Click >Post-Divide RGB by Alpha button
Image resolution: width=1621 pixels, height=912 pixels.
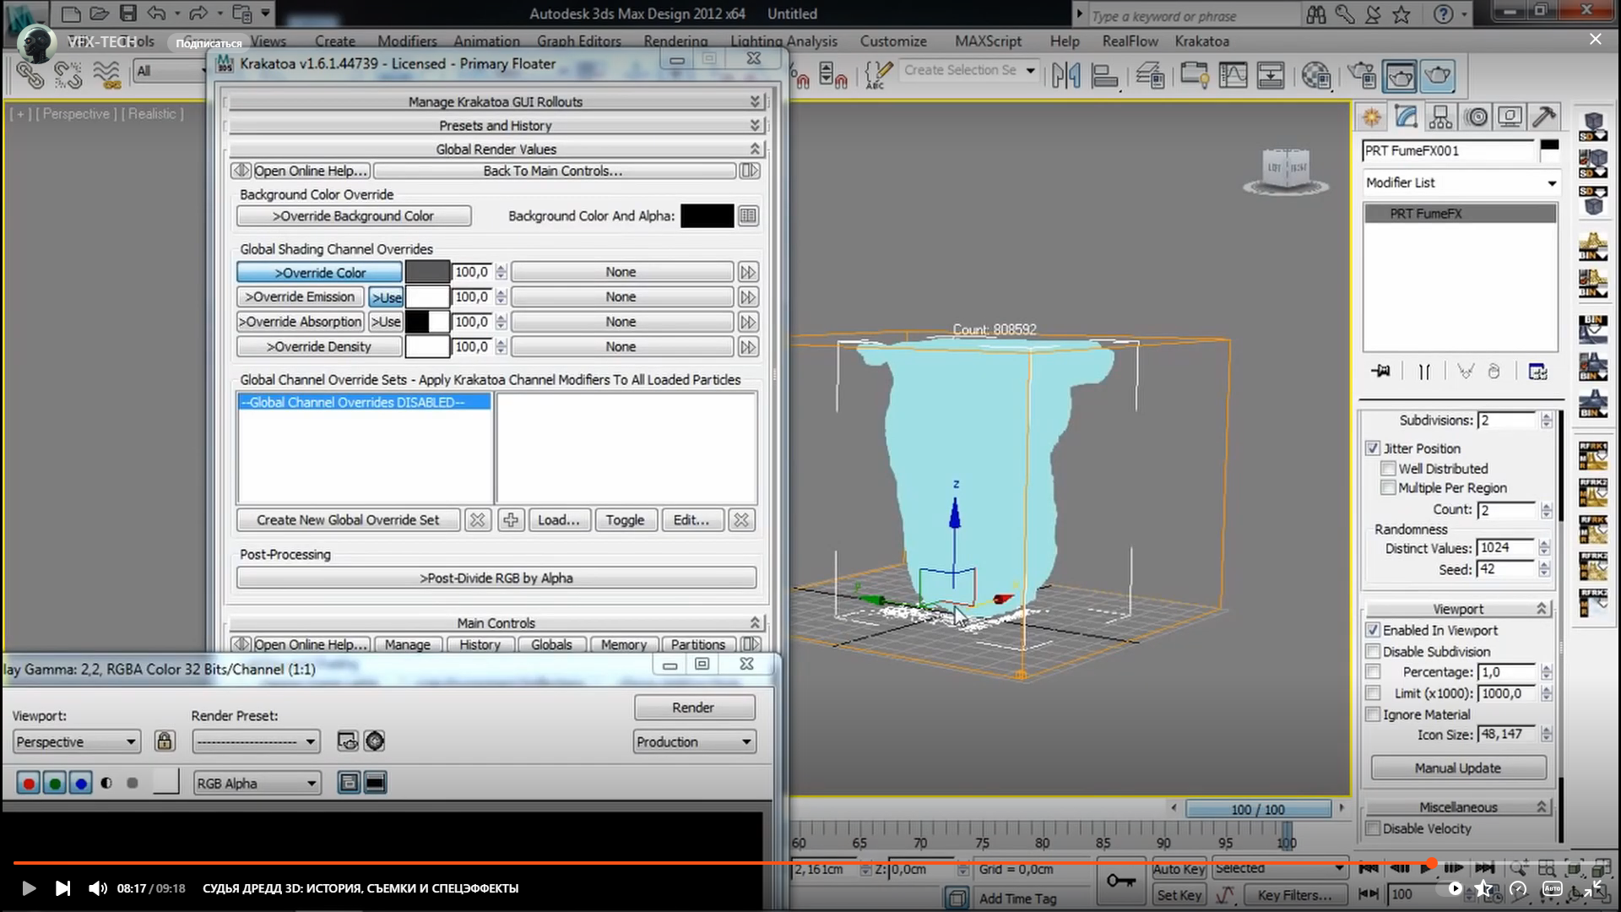point(496,578)
